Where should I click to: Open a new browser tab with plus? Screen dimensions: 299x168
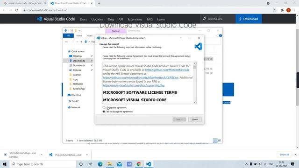99,3
